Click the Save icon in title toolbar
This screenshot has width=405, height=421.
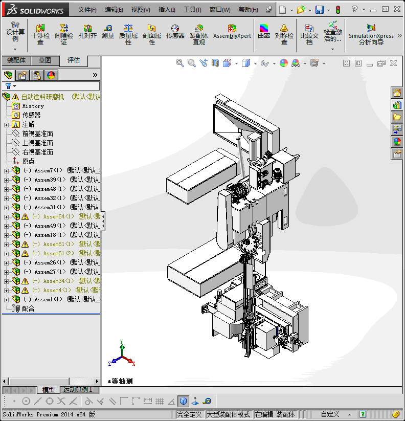pyautogui.click(x=320, y=10)
